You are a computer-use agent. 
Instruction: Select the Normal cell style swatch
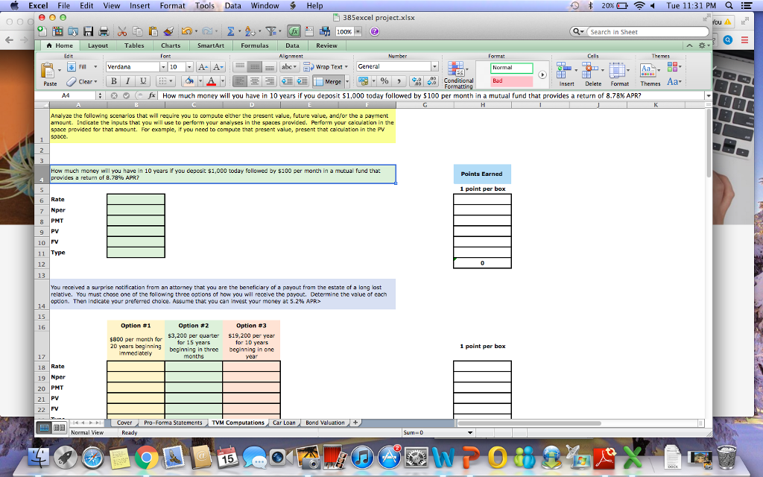(x=511, y=68)
